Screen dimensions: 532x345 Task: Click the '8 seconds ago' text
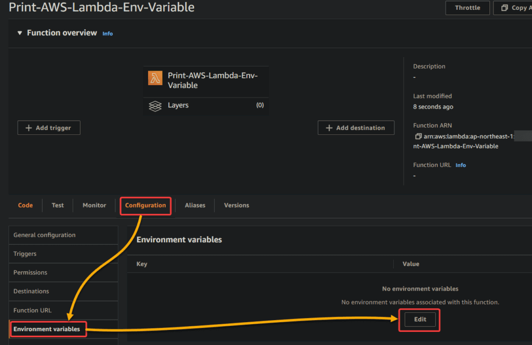[433, 107]
